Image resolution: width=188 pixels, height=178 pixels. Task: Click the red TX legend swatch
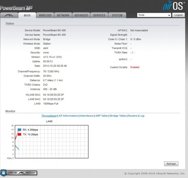[x=19, y=134]
